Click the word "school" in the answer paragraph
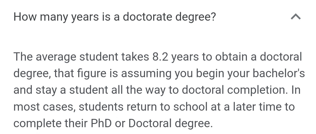 pyautogui.click(x=190, y=106)
